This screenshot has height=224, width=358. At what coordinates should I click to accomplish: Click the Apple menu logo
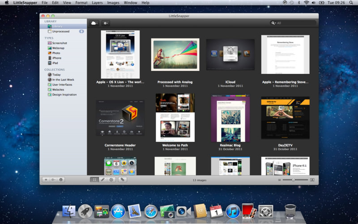tap(7, 3)
